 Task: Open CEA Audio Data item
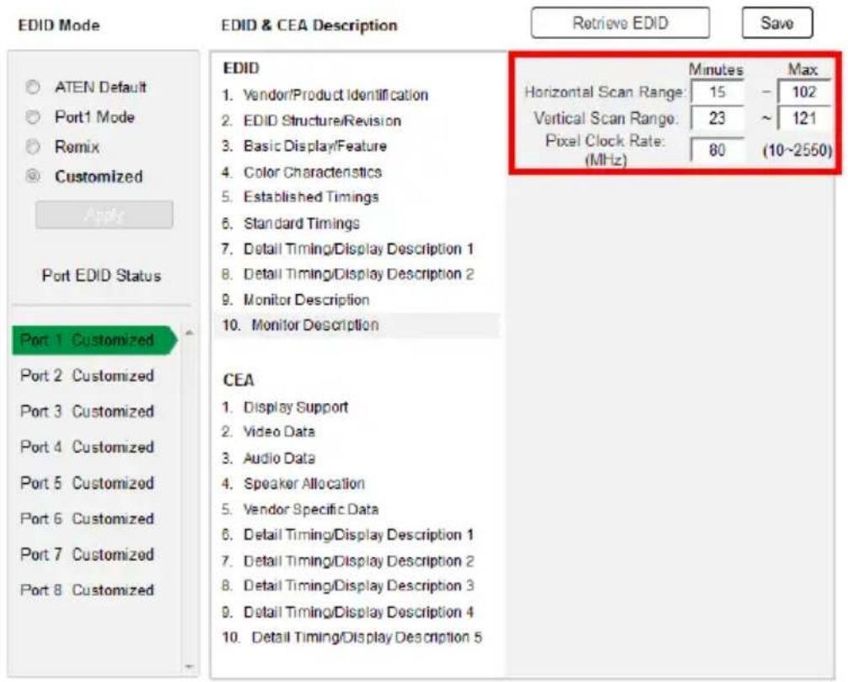pyautogui.click(x=268, y=458)
